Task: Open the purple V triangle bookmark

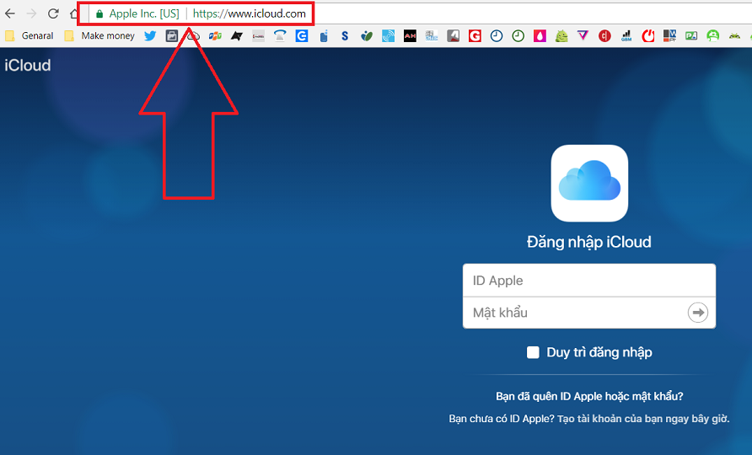Action: point(583,35)
